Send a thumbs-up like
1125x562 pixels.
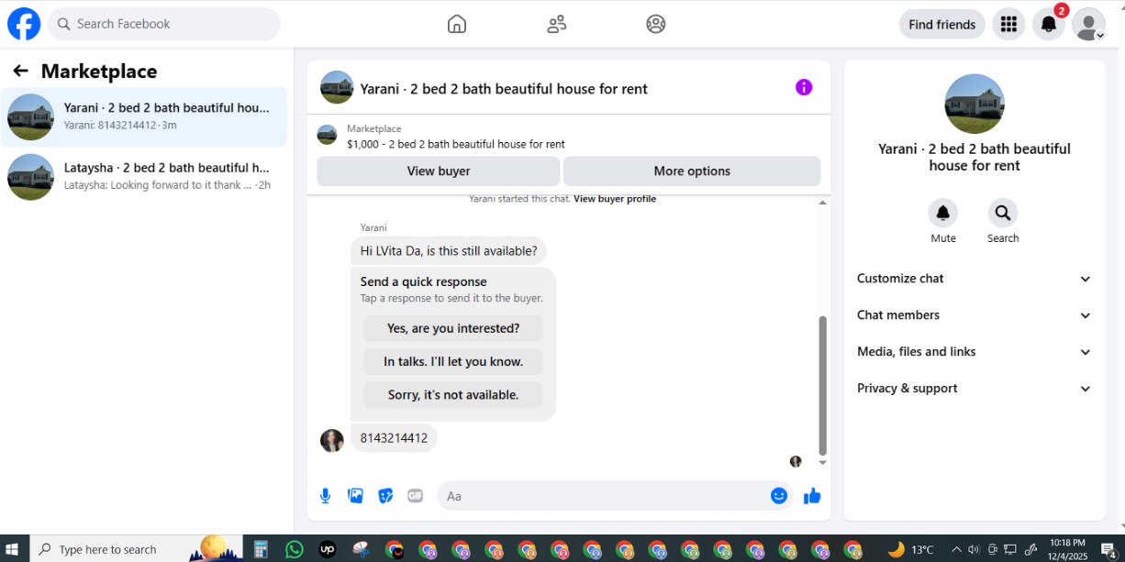[812, 496]
